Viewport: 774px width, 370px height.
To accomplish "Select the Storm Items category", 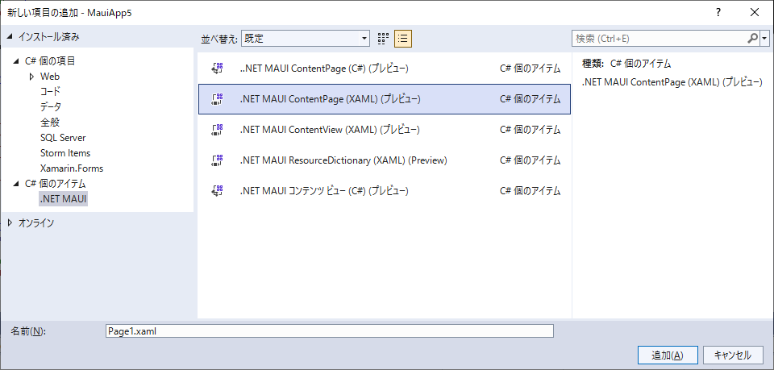I will pyautogui.click(x=65, y=153).
